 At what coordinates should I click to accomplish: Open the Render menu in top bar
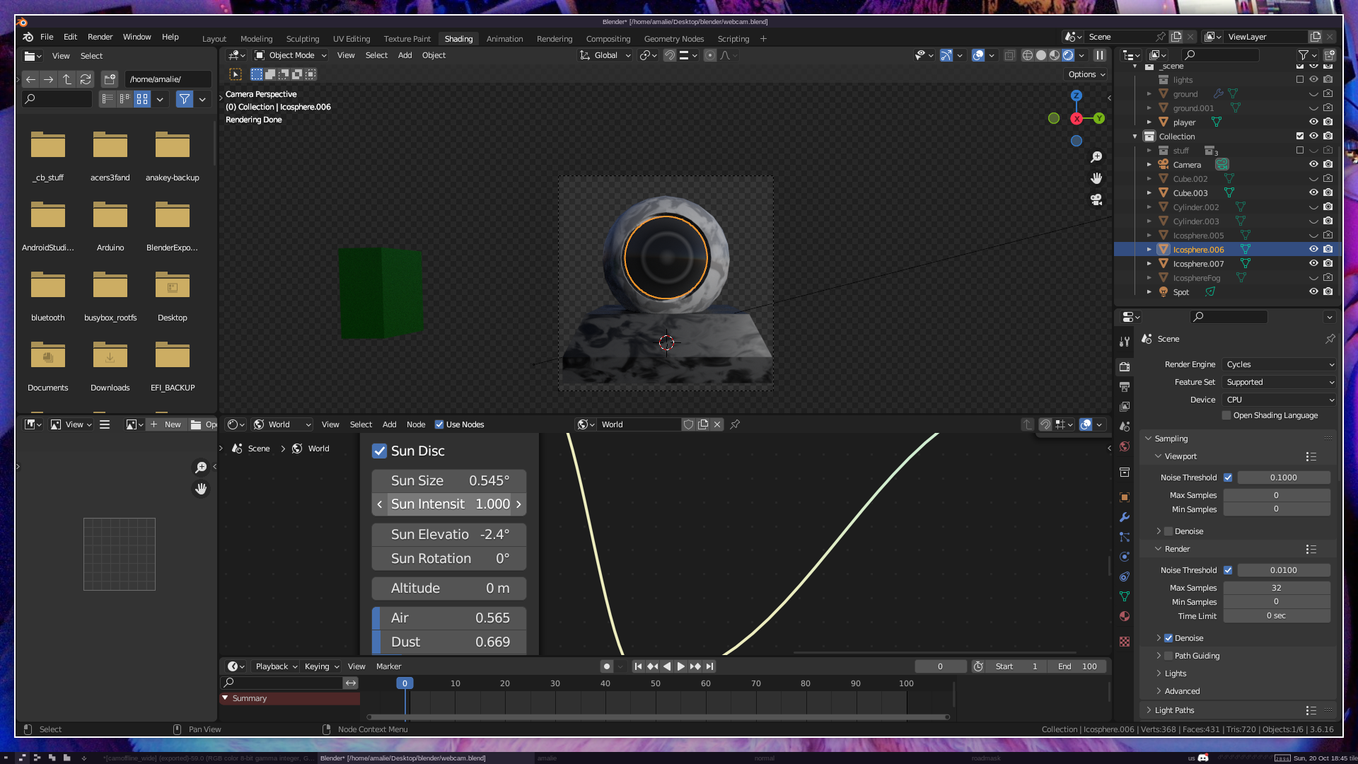coord(100,37)
